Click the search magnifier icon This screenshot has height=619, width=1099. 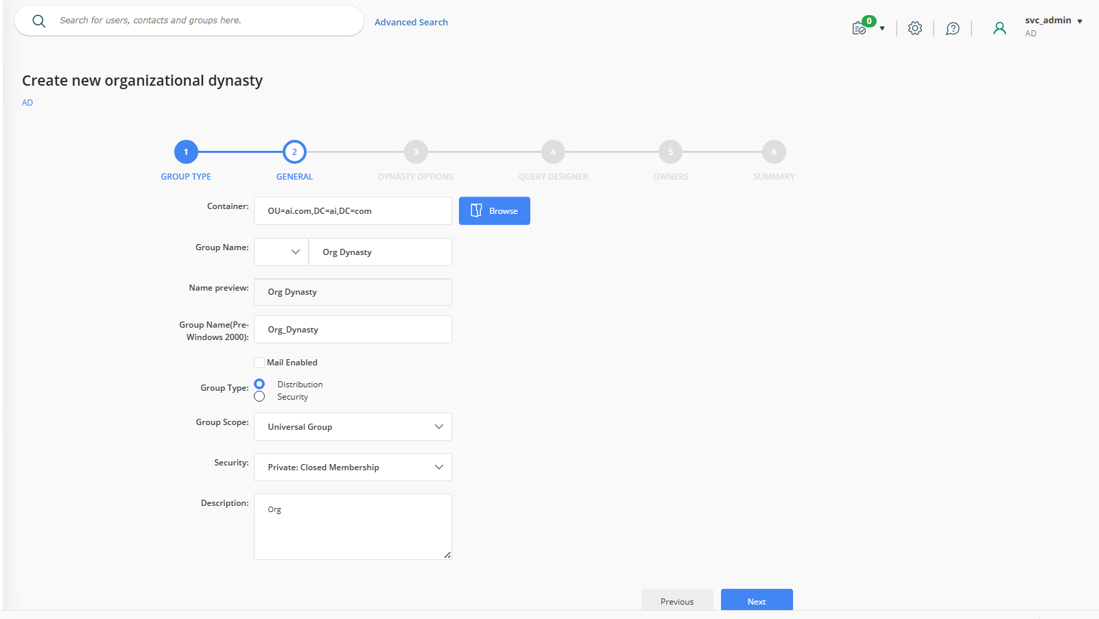[x=39, y=21]
